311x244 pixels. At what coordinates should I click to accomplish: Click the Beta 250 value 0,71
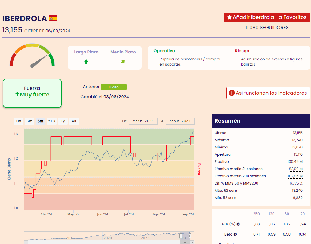256,234
